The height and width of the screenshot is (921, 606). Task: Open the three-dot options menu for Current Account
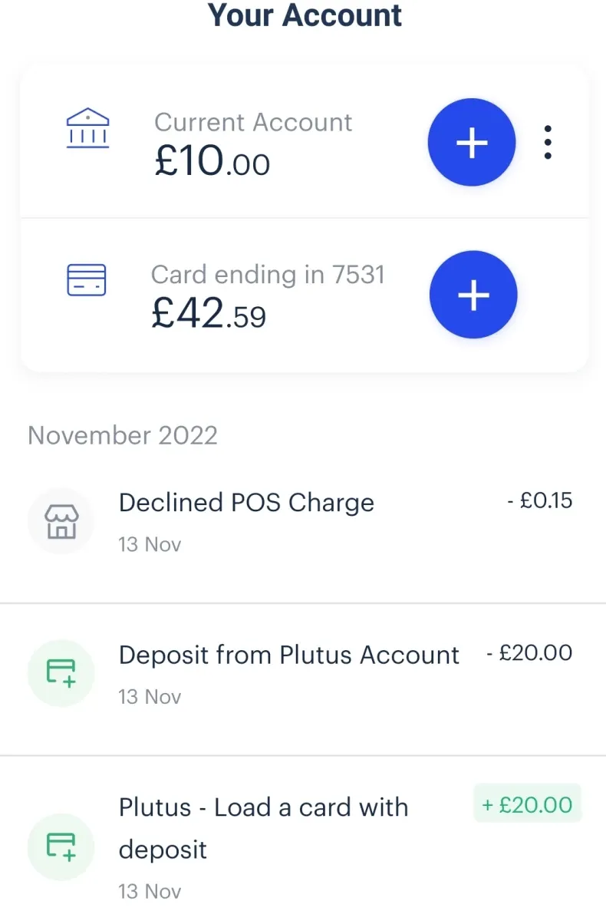(x=547, y=143)
